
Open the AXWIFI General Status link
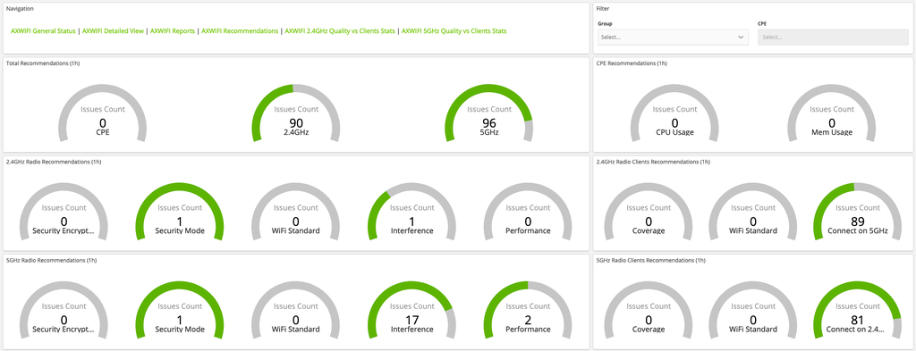pyautogui.click(x=43, y=31)
